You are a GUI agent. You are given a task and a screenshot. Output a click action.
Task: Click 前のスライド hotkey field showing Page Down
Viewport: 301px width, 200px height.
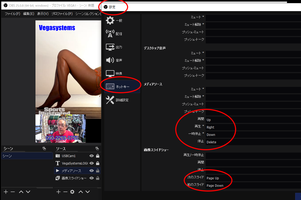[x=253, y=186]
